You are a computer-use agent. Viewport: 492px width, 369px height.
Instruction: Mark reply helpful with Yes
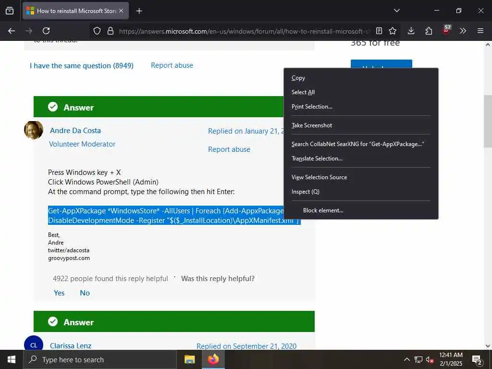(59, 293)
